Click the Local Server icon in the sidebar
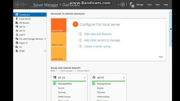 point(17,19)
